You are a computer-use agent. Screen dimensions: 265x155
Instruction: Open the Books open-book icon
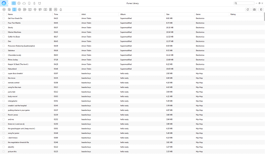[45, 10]
